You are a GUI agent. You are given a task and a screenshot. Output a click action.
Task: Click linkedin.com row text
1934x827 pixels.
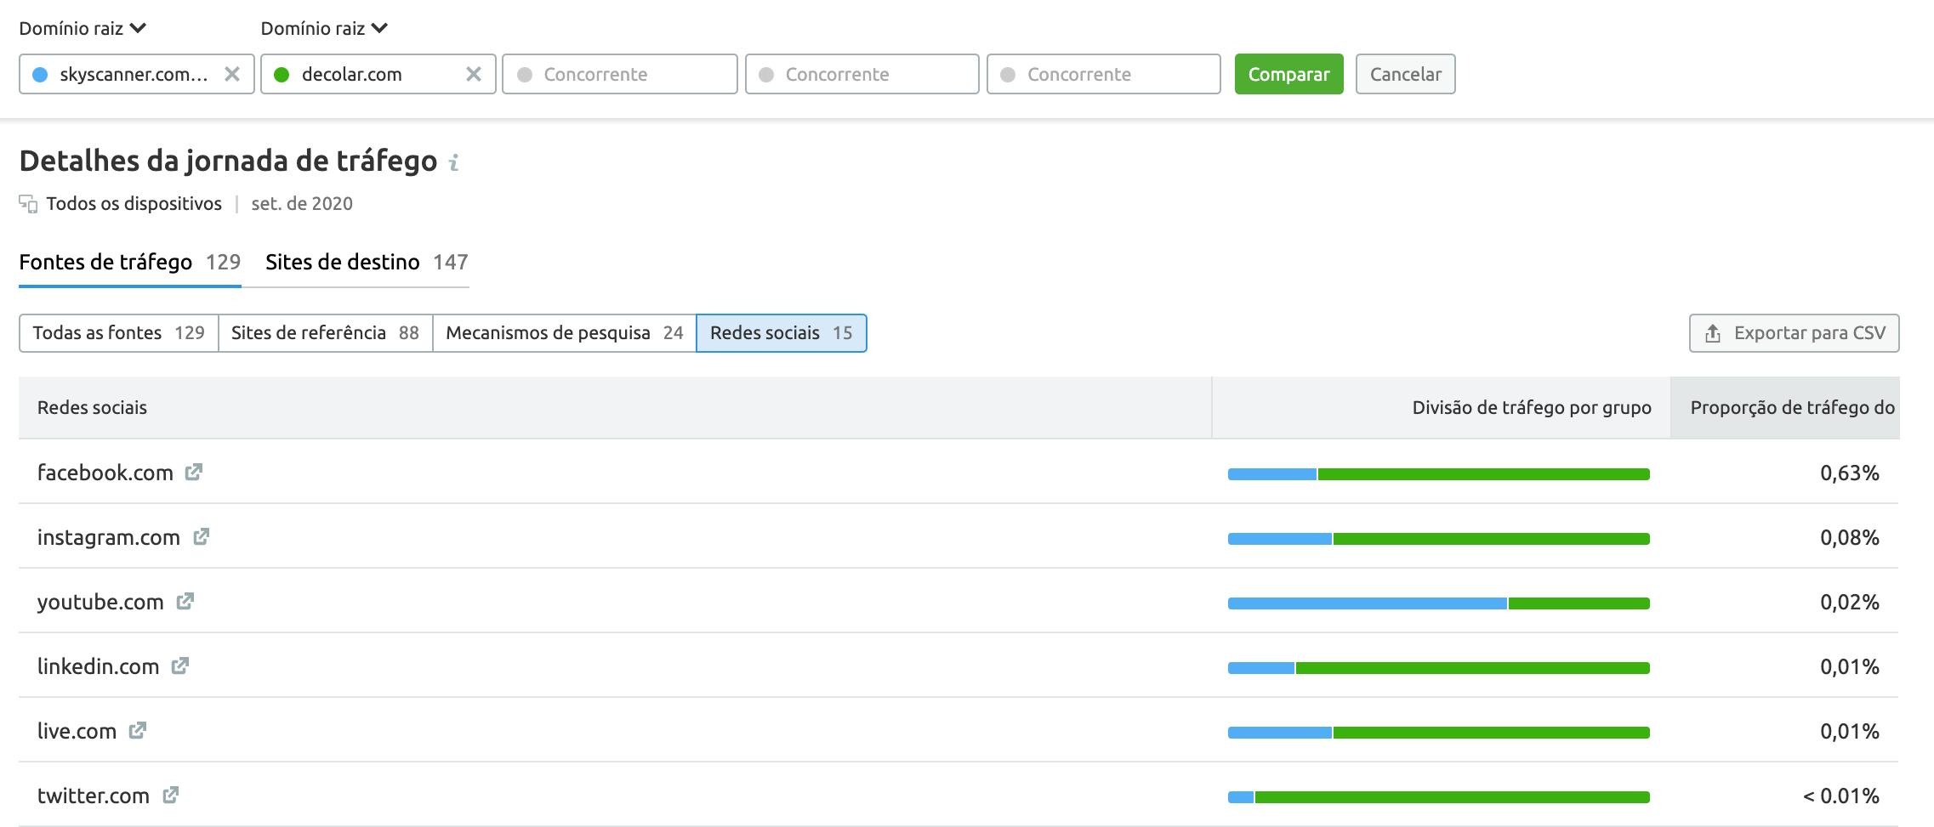pyautogui.click(x=98, y=666)
